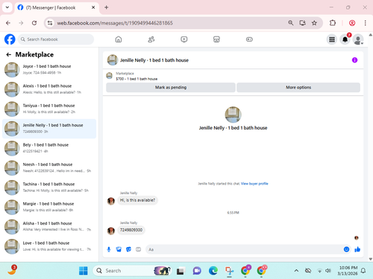Close the Messenger tab
The height and width of the screenshot is (279, 373).
[93, 7]
